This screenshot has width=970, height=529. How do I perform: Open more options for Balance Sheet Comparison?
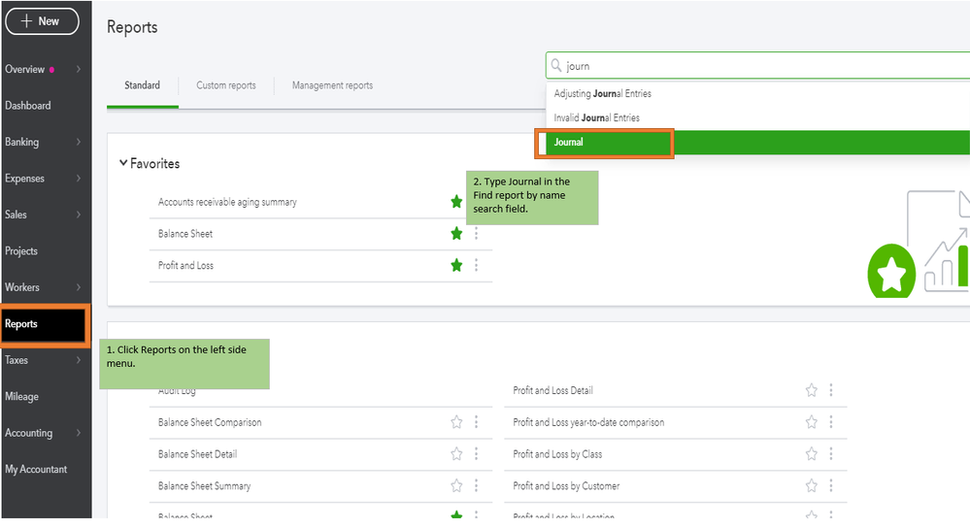click(x=476, y=422)
